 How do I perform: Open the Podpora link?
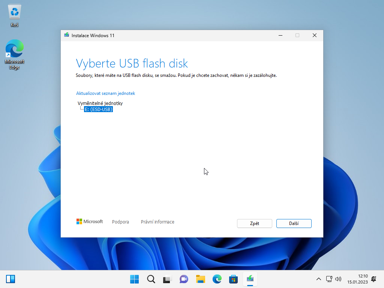[x=120, y=222]
